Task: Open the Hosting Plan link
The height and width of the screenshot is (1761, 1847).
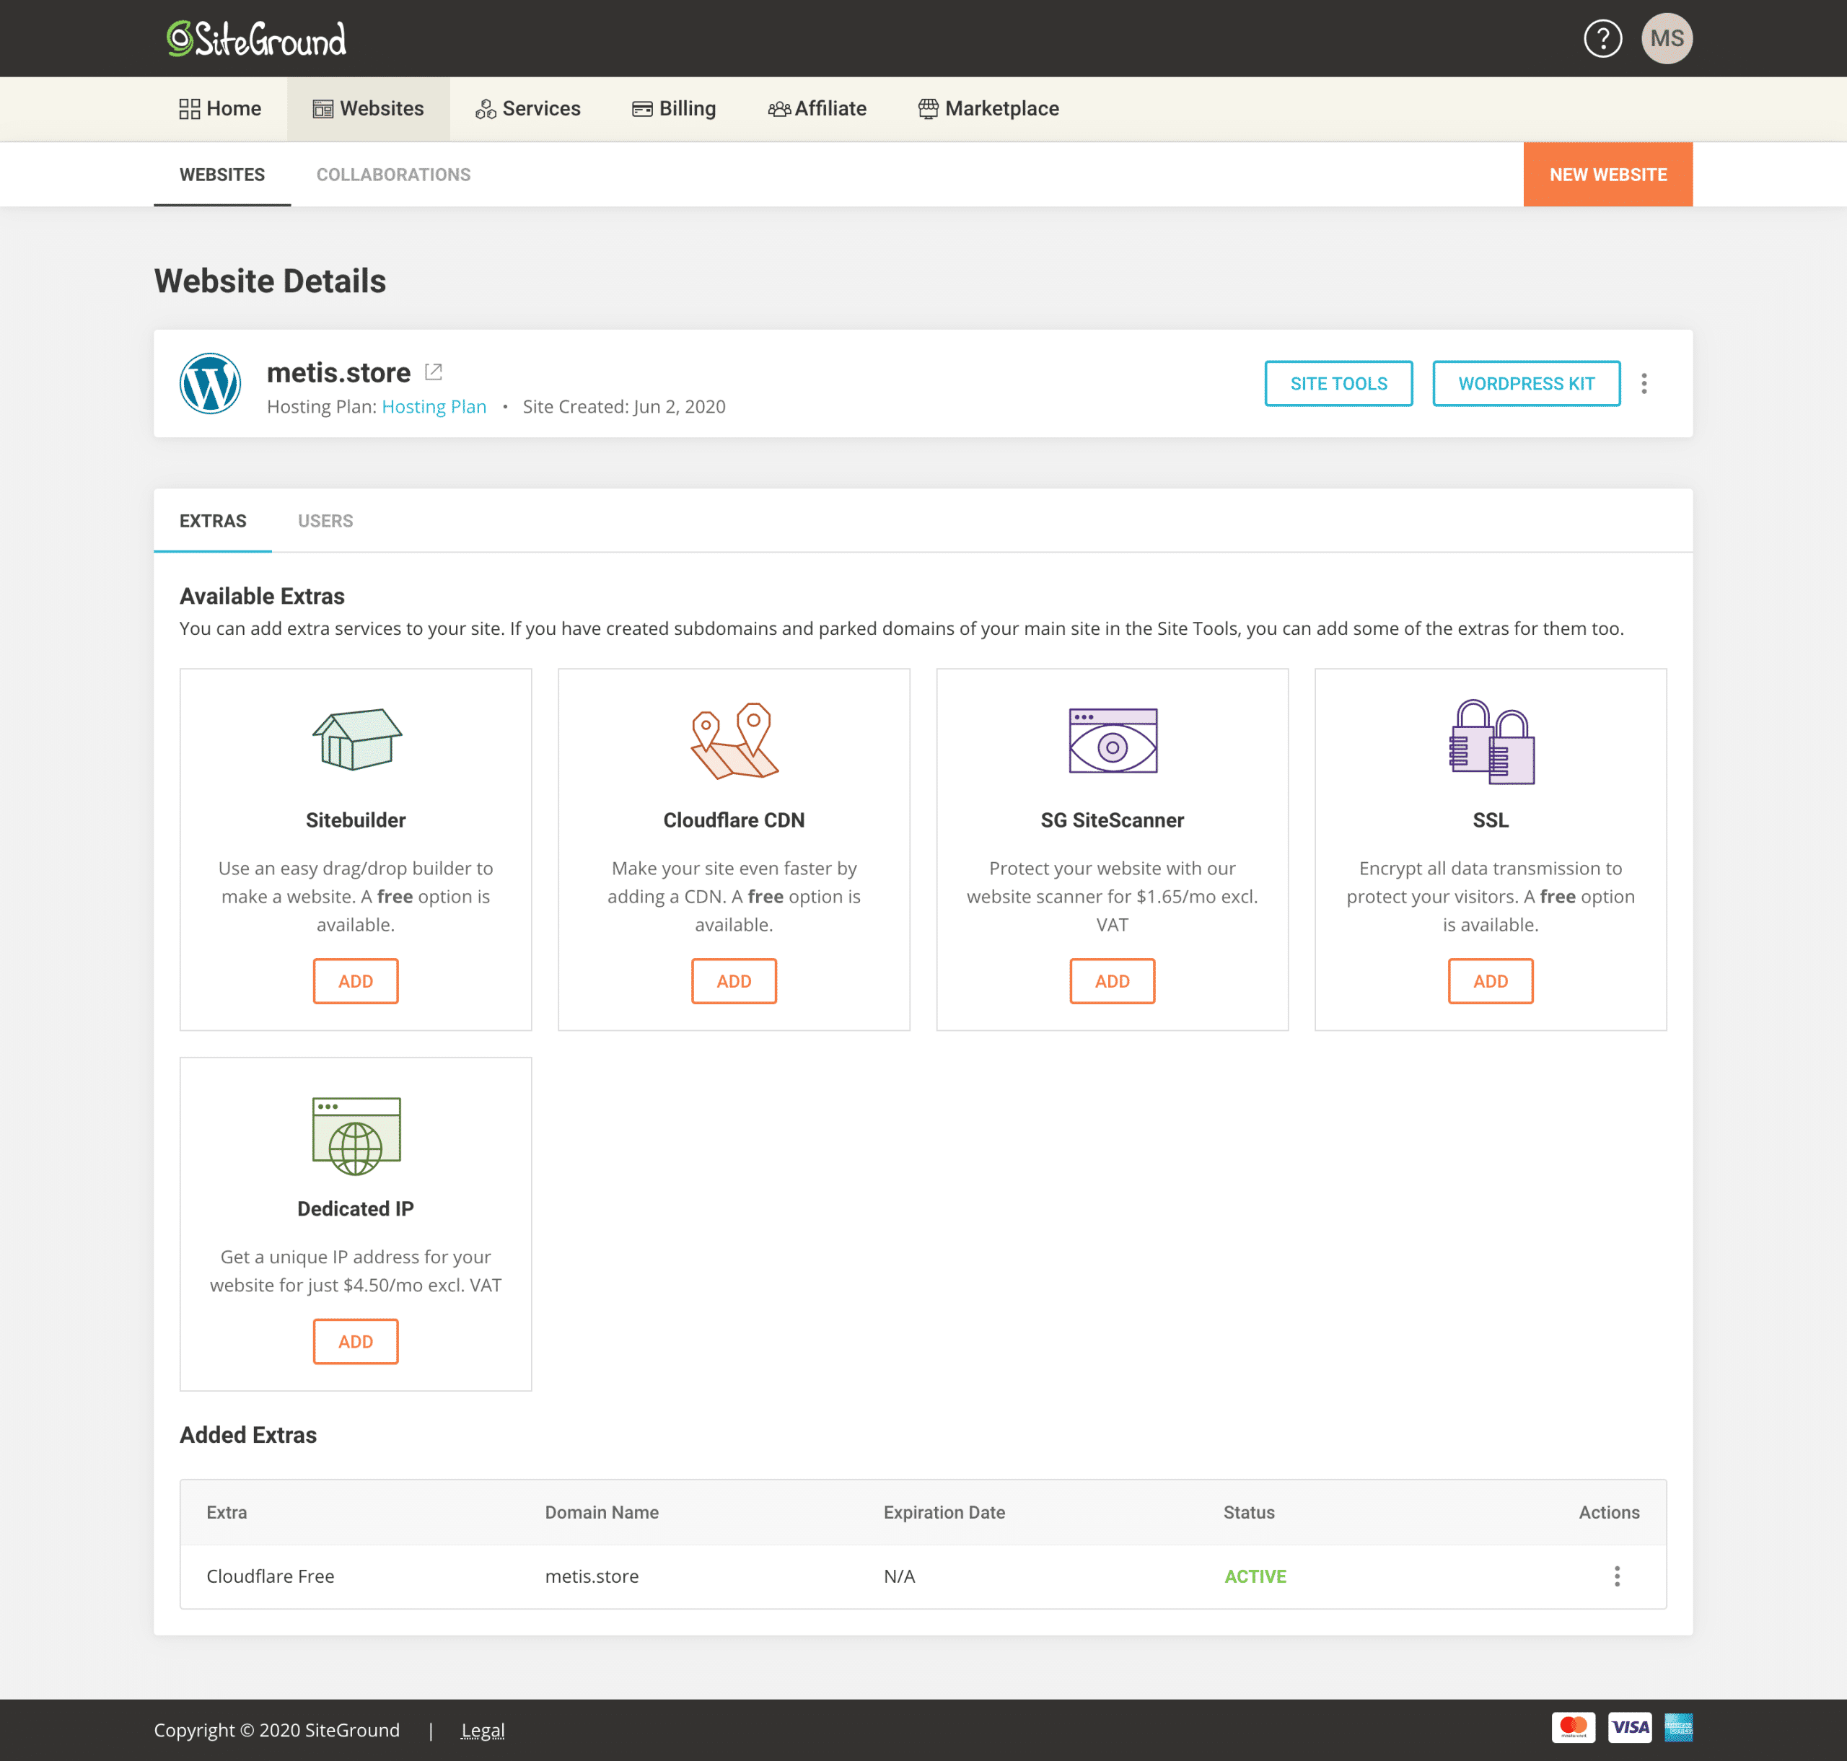Action: 434,406
